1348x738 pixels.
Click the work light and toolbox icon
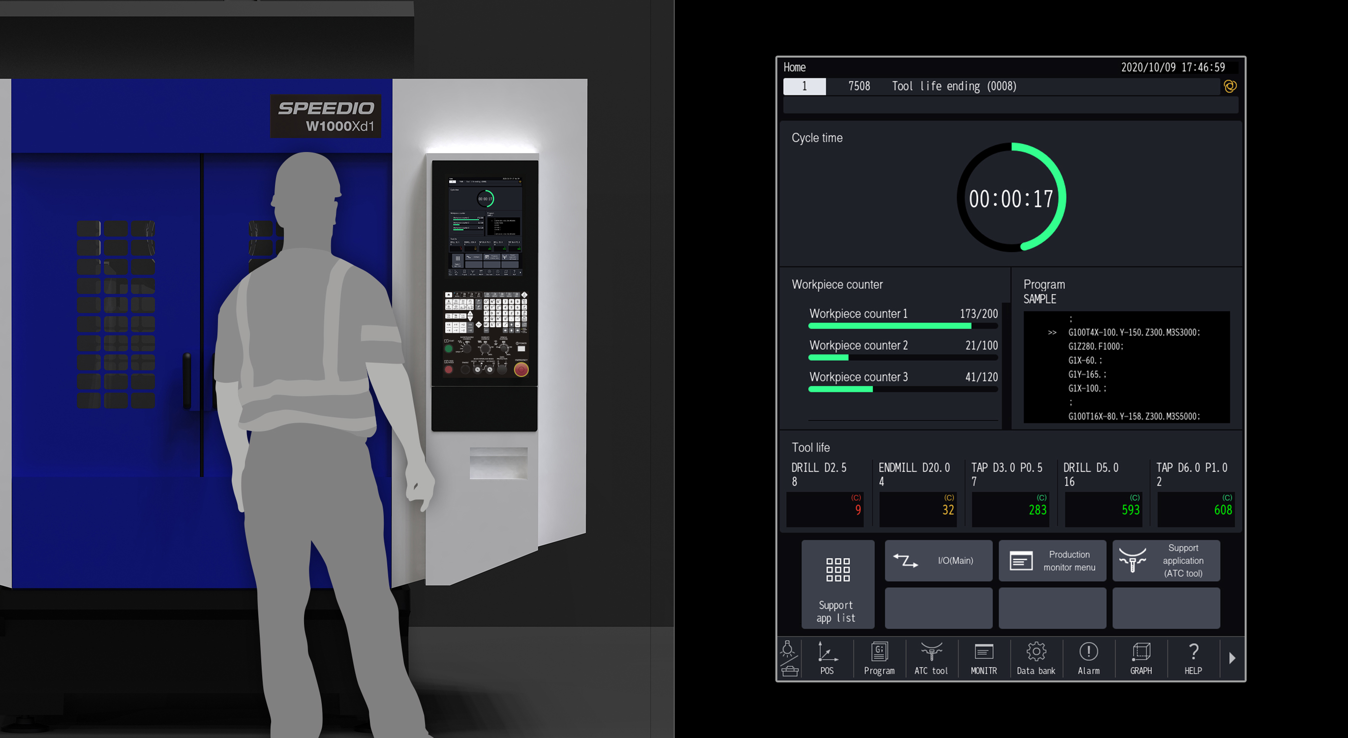(789, 658)
